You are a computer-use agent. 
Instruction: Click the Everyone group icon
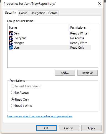(11, 38)
